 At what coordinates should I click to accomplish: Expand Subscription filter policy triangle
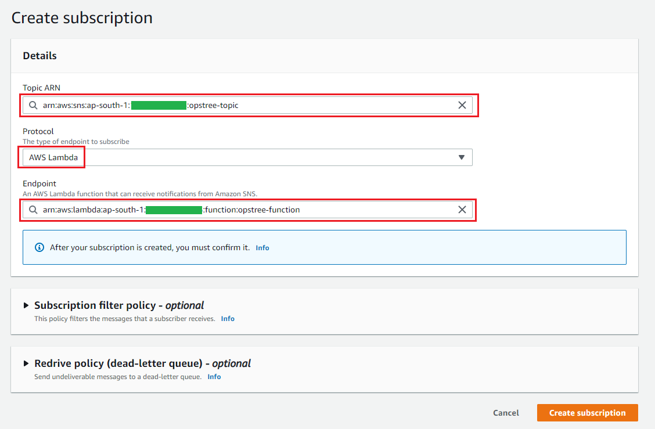click(x=26, y=305)
